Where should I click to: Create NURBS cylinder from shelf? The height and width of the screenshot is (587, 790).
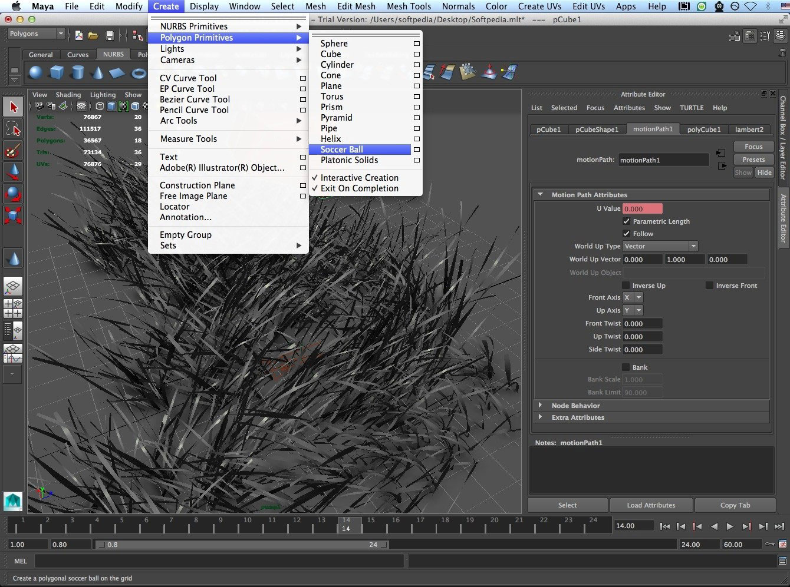(77, 73)
